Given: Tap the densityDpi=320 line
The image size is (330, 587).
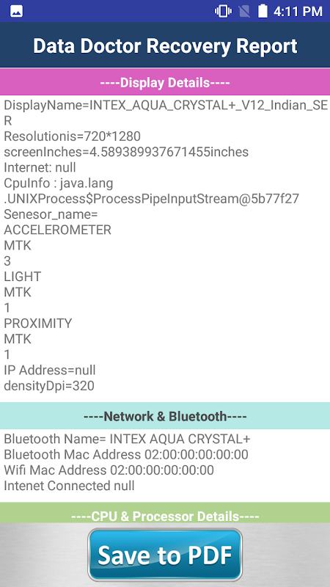Looking at the screenshot, I should (49, 386).
